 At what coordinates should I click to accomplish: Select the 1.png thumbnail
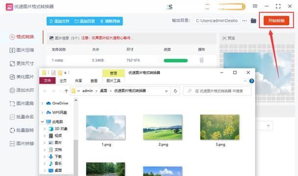click(106, 128)
